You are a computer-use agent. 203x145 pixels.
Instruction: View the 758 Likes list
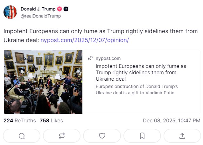click(x=51, y=120)
